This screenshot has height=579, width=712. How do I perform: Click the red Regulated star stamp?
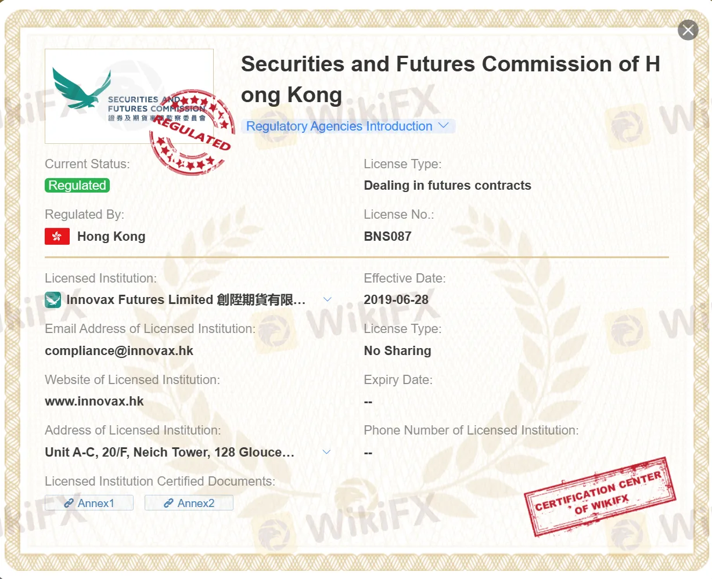click(x=192, y=132)
